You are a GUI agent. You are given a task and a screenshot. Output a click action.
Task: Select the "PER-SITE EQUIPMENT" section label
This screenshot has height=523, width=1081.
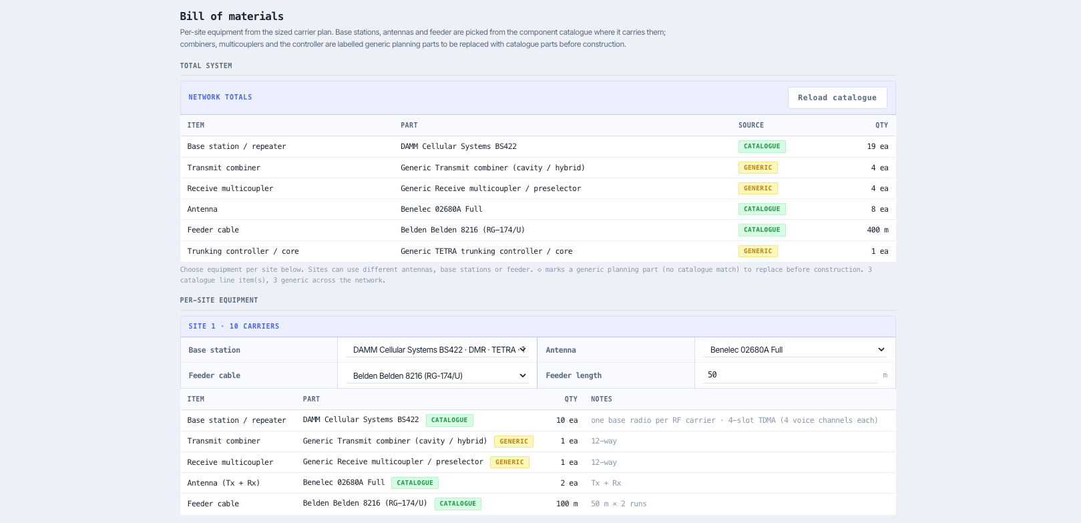click(219, 300)
